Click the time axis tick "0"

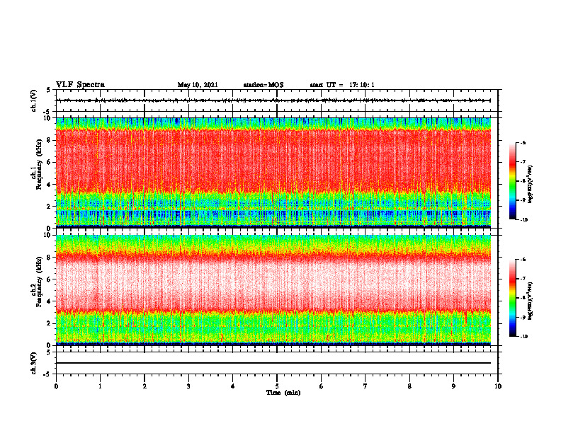click(56, 386)
